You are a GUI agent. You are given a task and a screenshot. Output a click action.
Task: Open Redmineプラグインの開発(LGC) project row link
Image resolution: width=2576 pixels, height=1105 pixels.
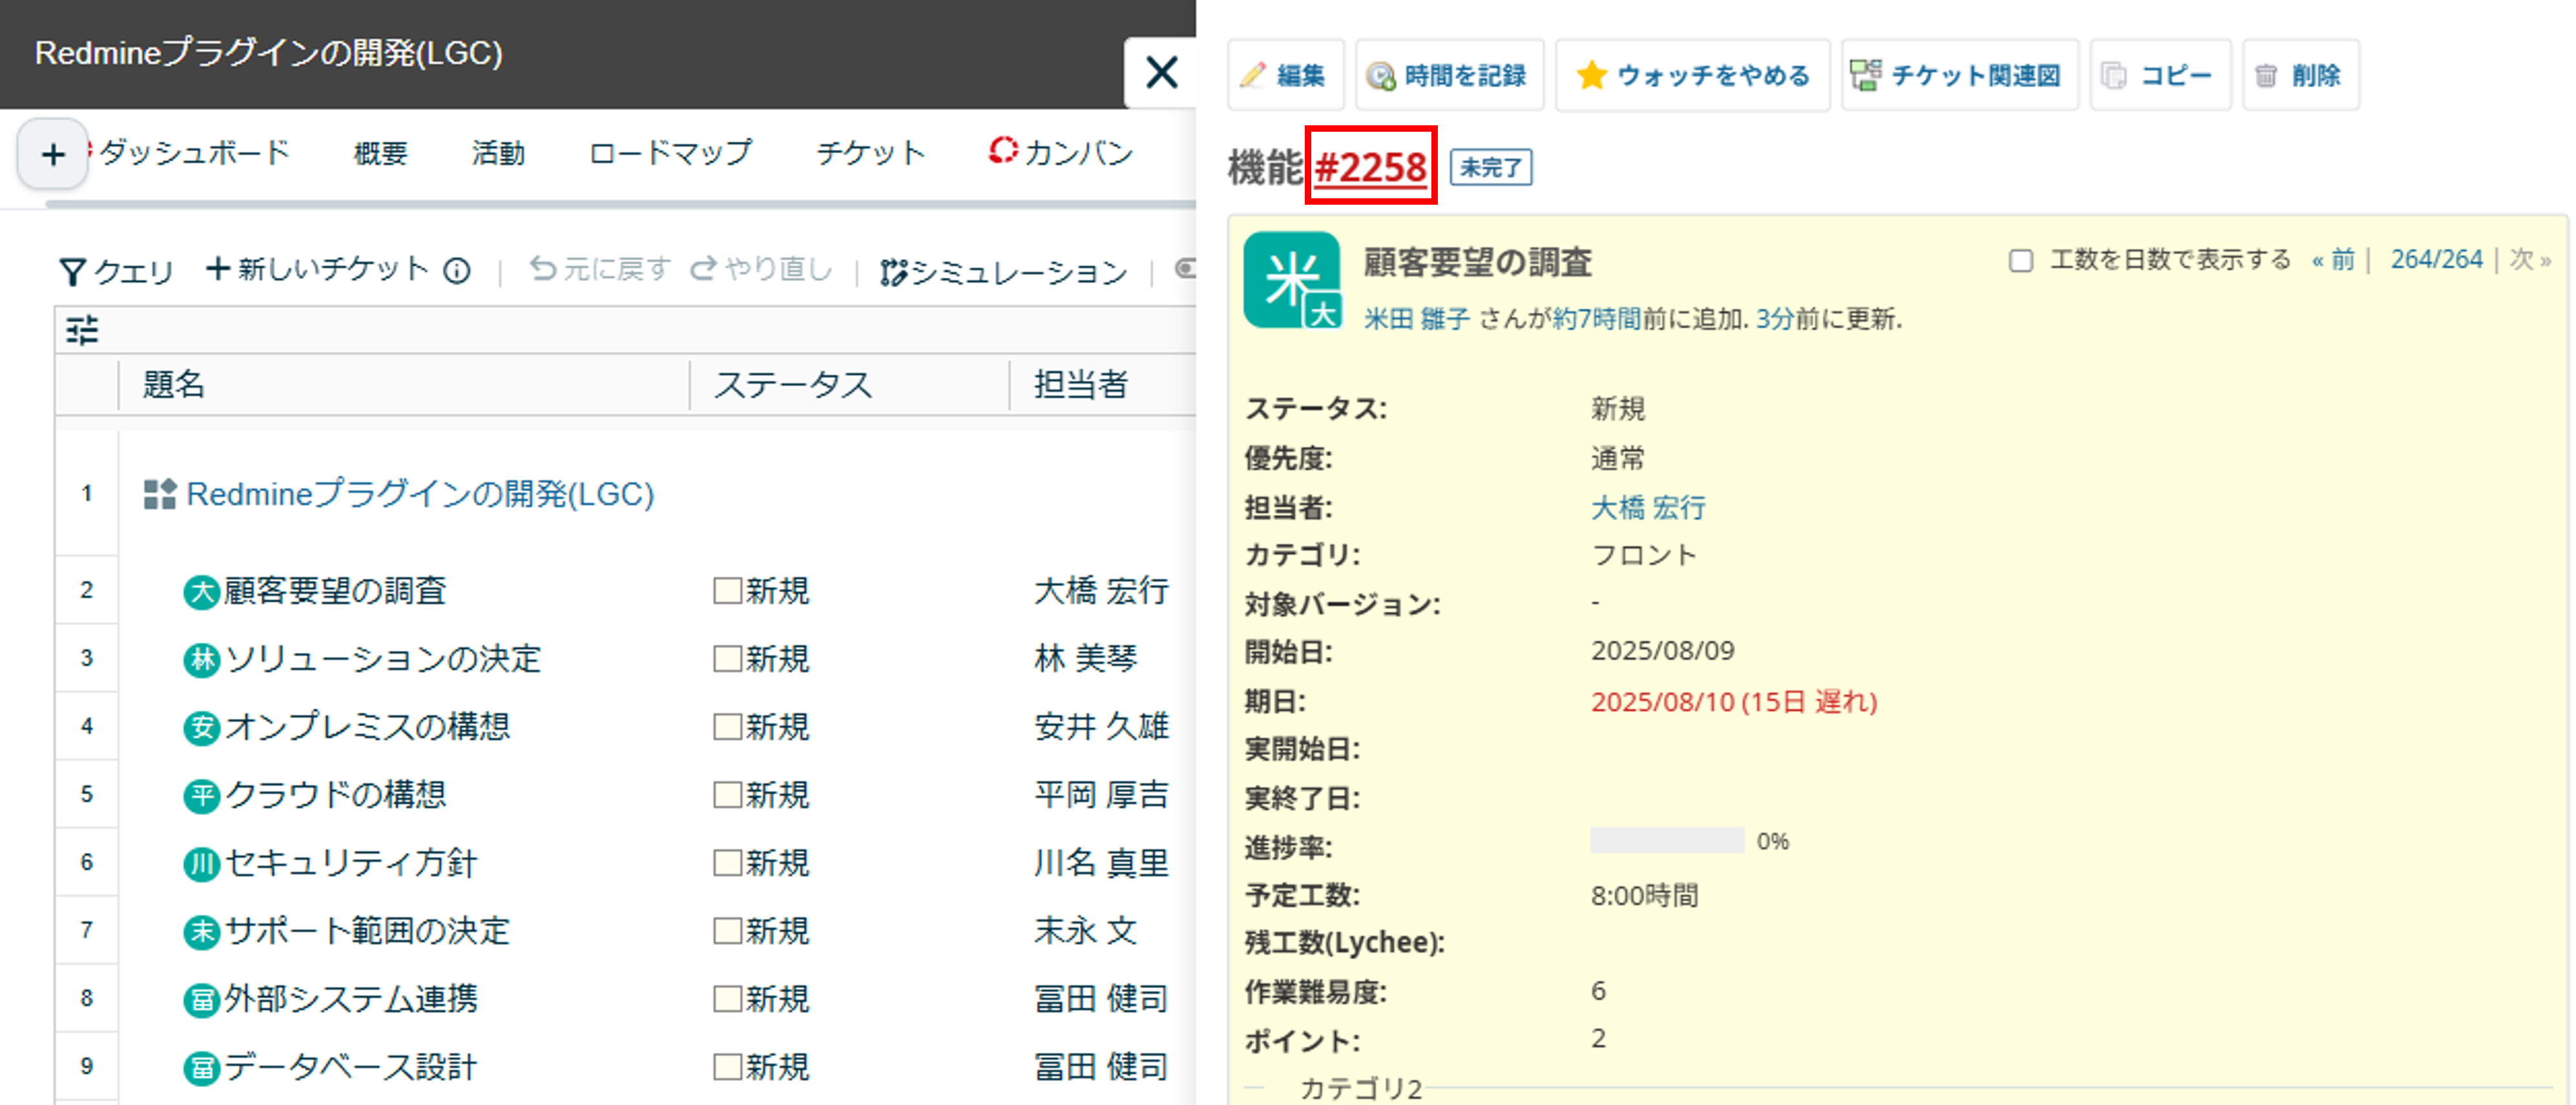(420, 494)
